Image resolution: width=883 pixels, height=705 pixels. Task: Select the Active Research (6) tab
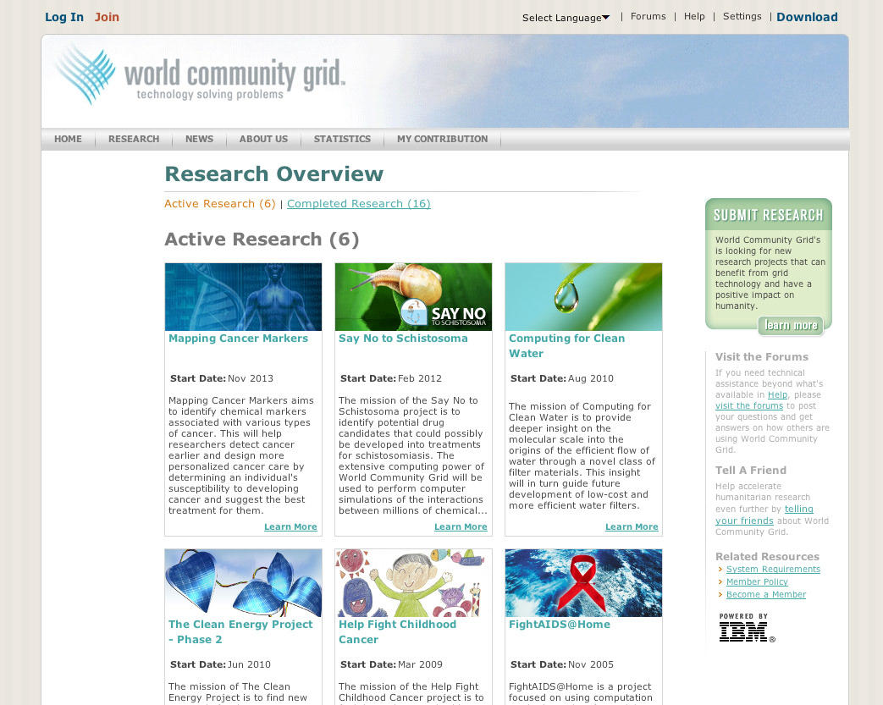[x=219, y=204]
